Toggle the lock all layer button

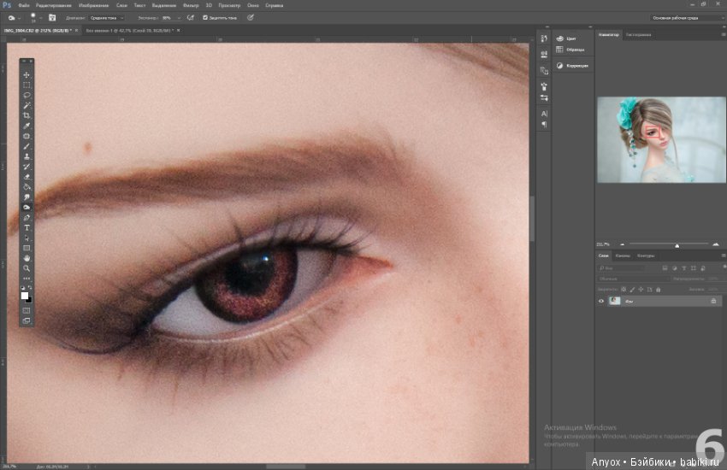pyautogui.click(x=658, y=290)
